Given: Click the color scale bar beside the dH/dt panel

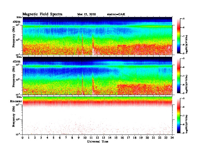Looking at the screenshot, I should point(178,36).
